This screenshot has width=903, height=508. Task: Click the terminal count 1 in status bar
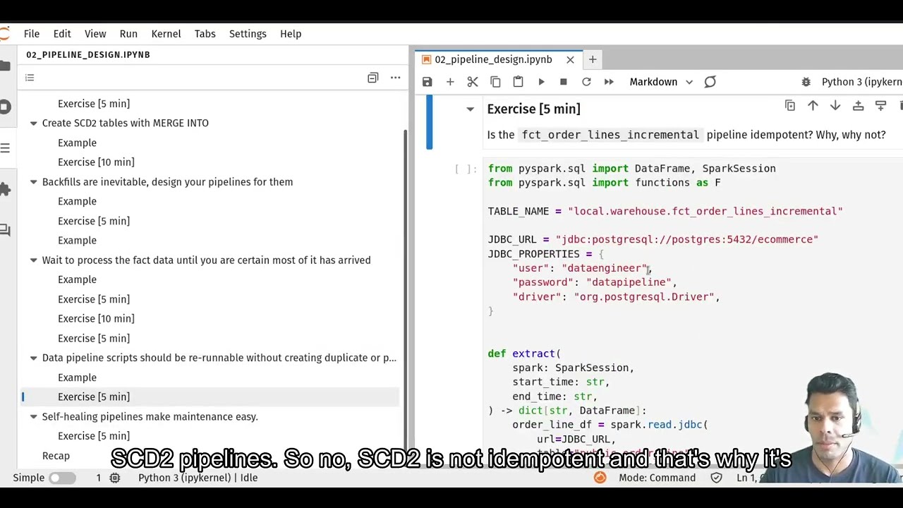(x=99, y=478)
